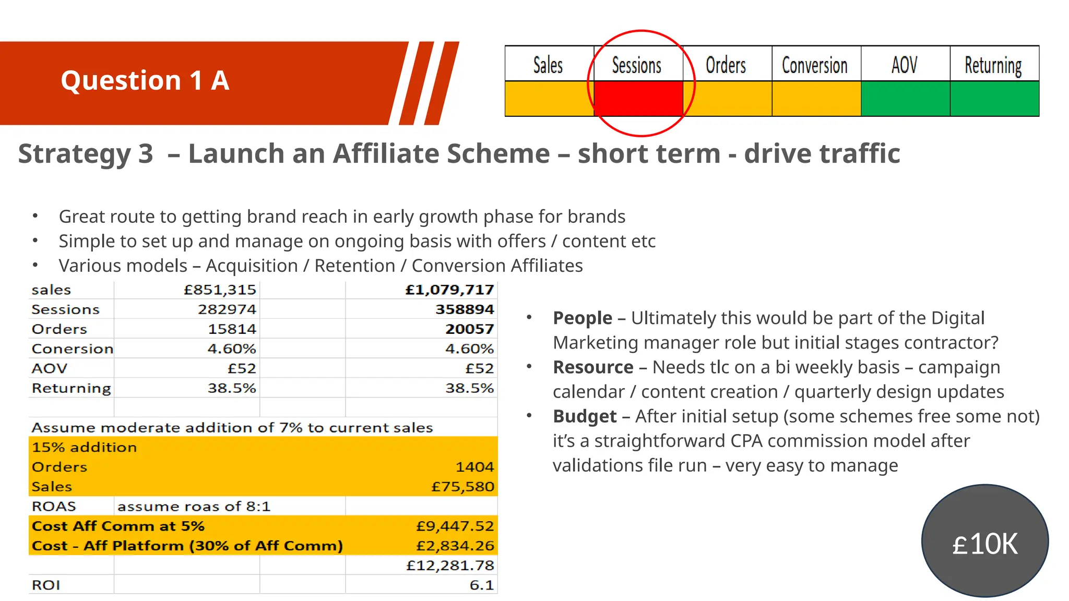Click the green swatch under Returning
The width and height of the screenshot is (1069, 601).
pos(994,99)
